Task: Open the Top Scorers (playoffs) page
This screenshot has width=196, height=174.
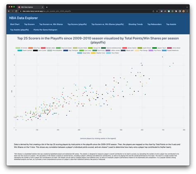Action: click(x=77, y=24)
